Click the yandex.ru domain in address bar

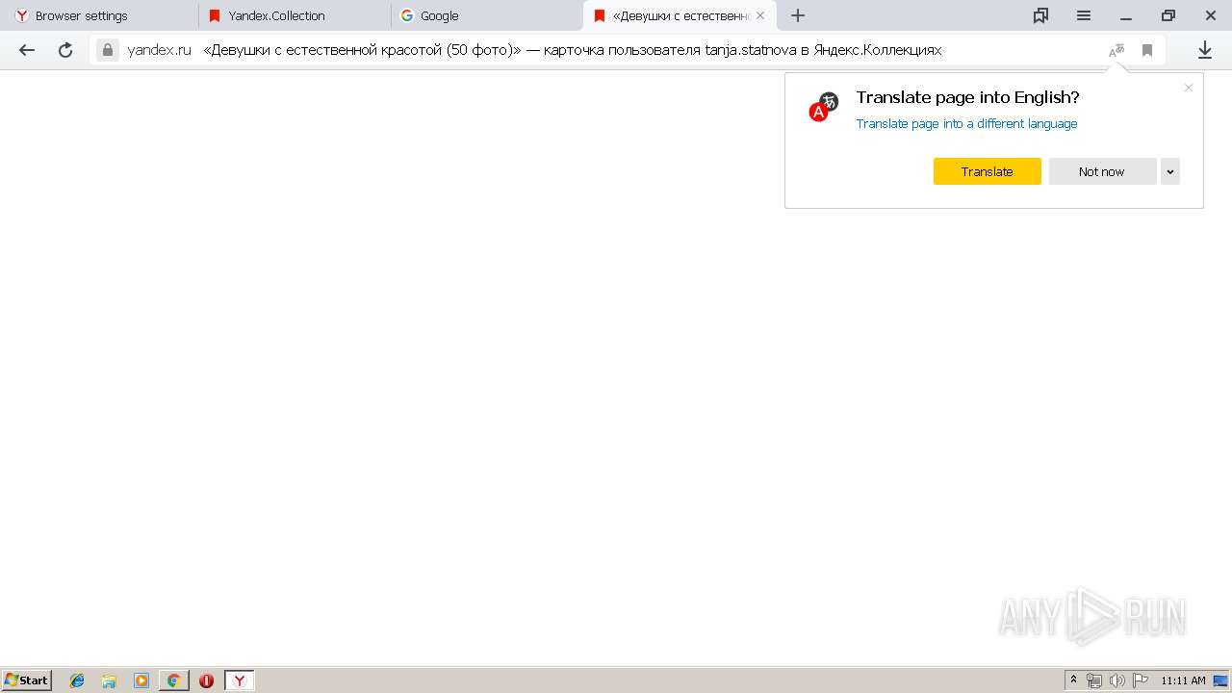pos(160,50)
